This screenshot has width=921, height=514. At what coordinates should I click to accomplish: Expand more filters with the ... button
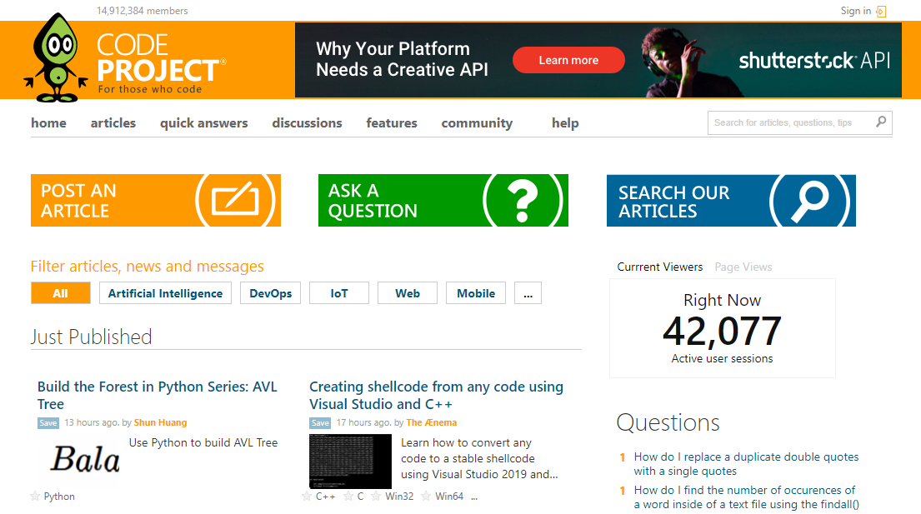tap(528, 292)
